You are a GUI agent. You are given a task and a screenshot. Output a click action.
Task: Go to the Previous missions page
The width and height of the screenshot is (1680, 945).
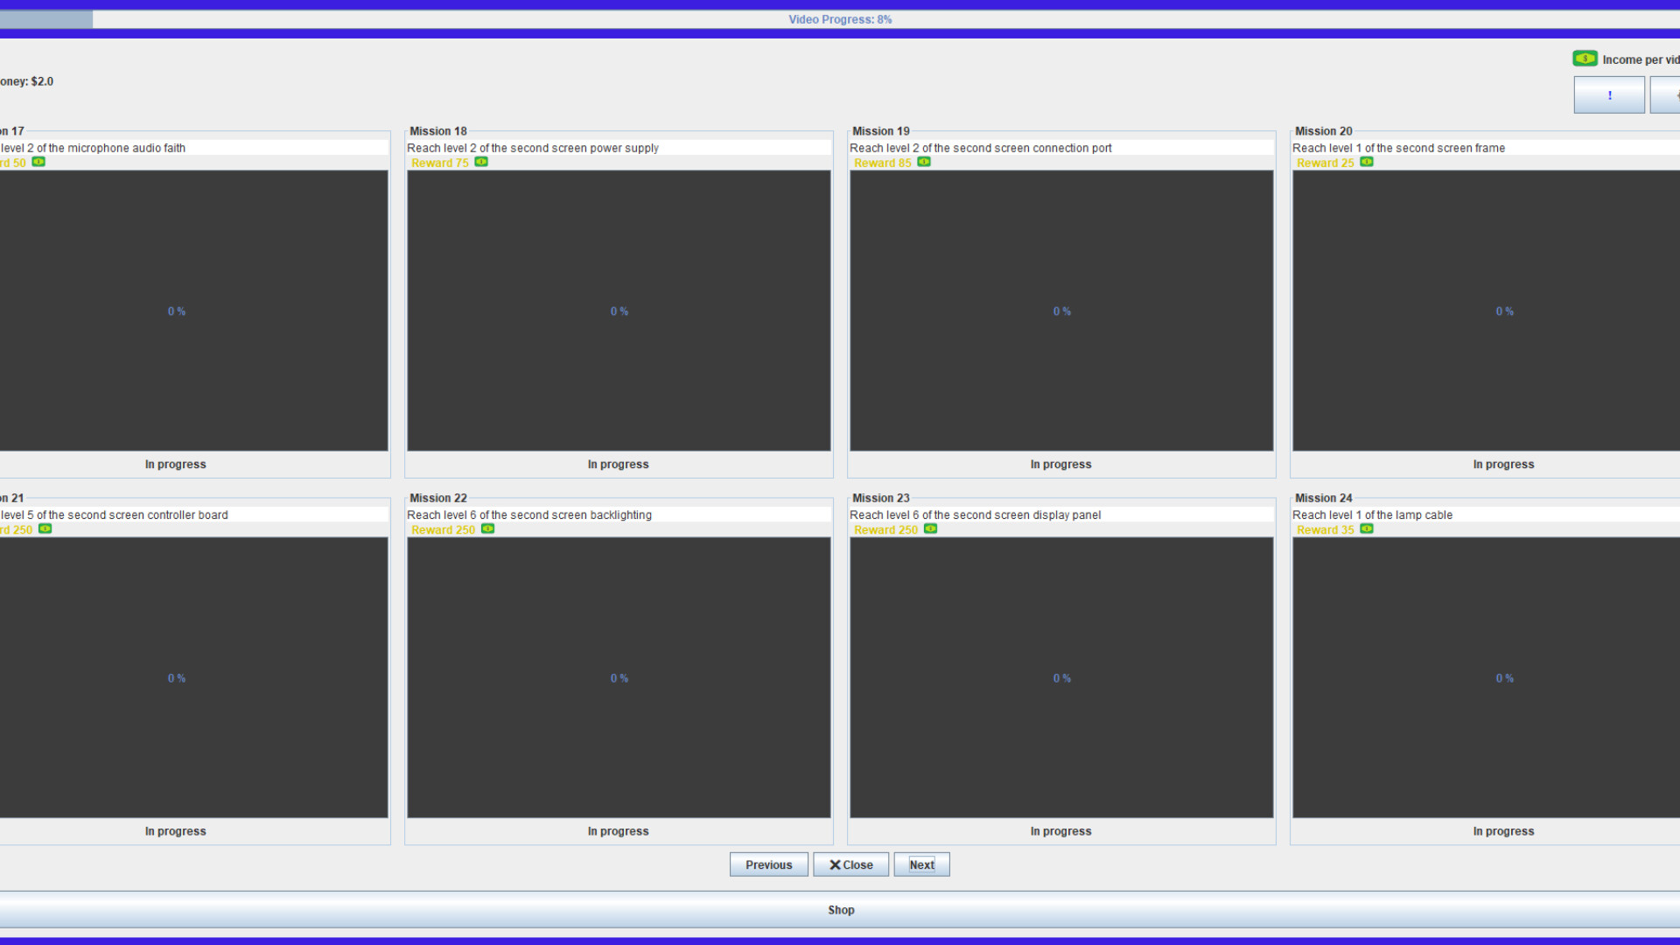(768, 864)
